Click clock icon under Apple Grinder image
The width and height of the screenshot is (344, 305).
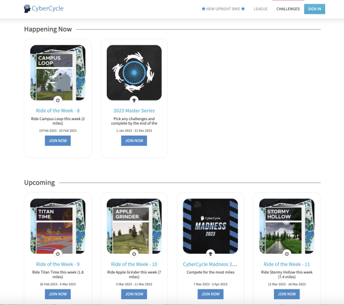[134, 254]
